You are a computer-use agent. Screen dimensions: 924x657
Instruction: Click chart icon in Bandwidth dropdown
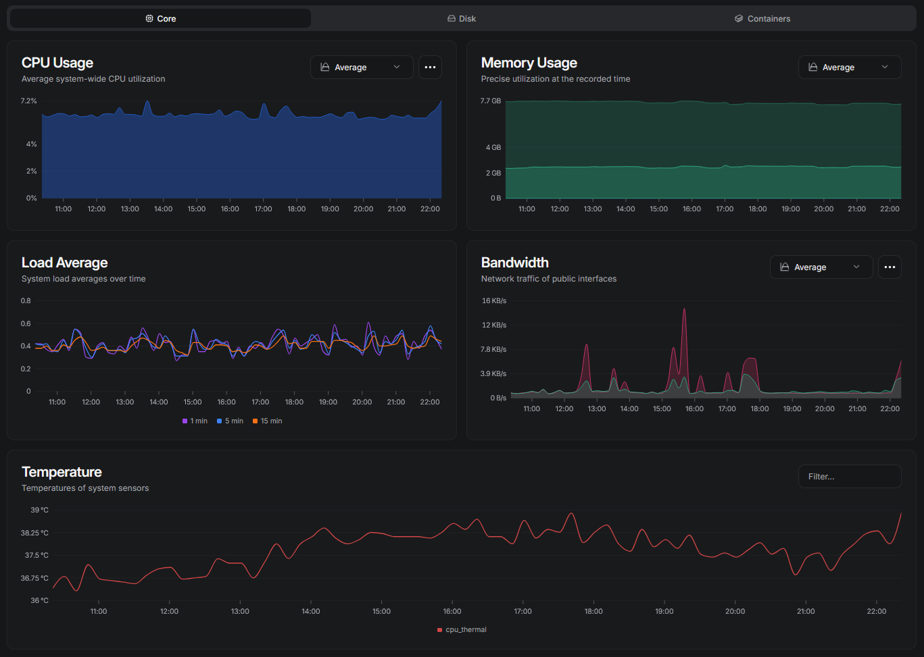coord(785,267)
